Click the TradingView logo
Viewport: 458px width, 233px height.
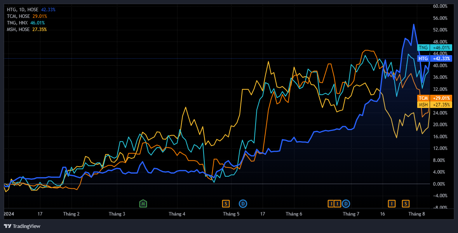click(x=22, y=226)
